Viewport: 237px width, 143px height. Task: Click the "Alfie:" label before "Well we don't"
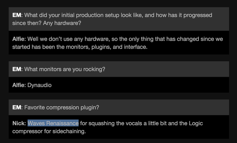click(x=19, y=39)
